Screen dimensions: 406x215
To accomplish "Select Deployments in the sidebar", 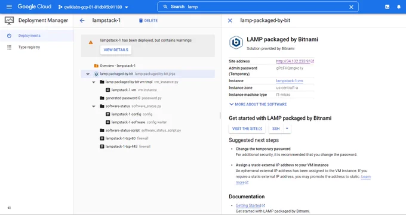I will coord(37,36).
